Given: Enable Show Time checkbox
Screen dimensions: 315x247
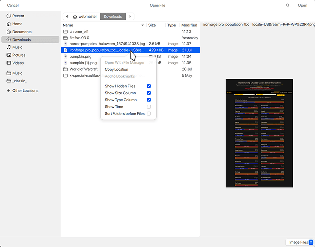Looking at the screenshot, I should (149, 107).
